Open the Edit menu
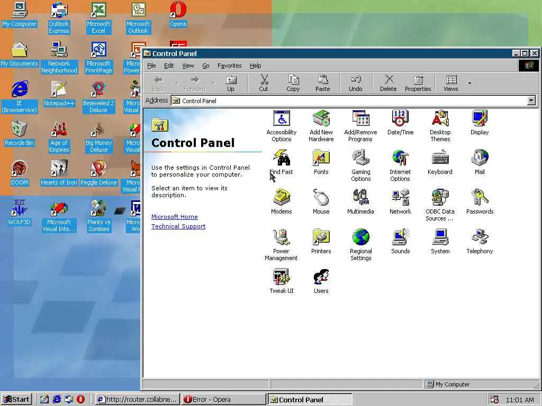This screenshot has height=406, width=542. point(169,66)
